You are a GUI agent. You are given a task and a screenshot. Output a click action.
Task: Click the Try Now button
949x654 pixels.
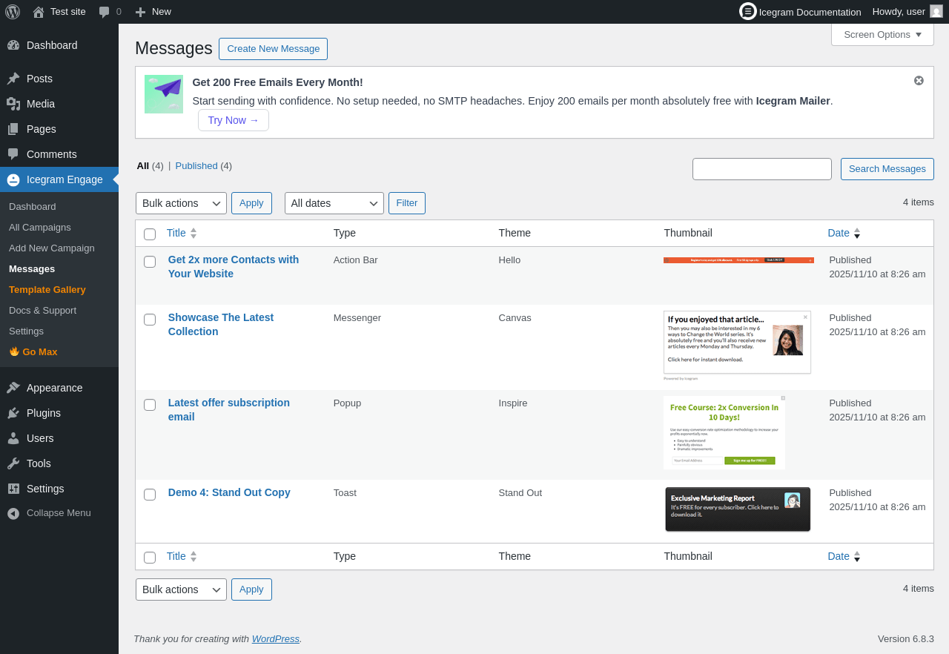[x=233, y=120]
